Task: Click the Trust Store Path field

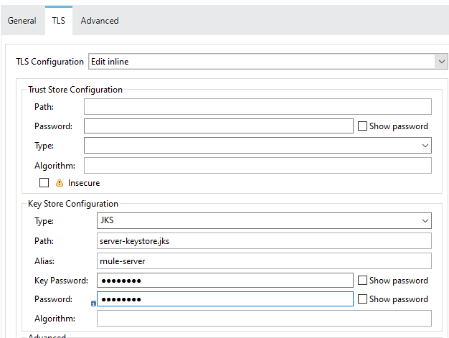Action: point(257,107)
